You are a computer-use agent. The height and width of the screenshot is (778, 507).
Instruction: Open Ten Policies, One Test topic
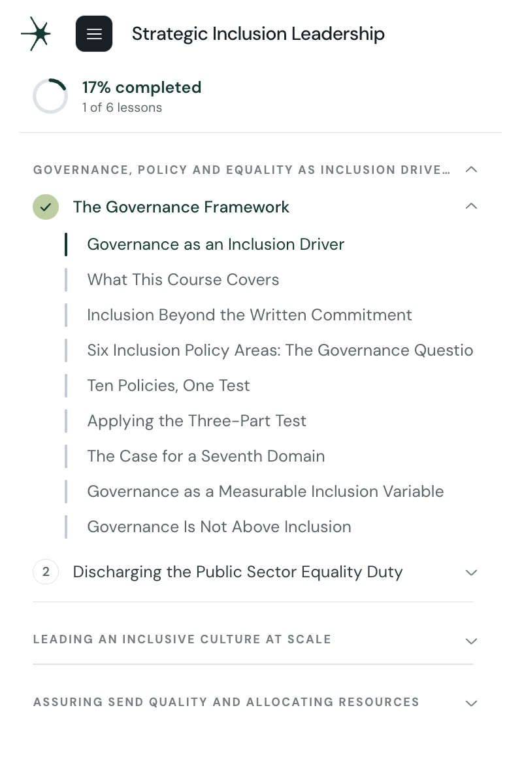click(168, 386)
